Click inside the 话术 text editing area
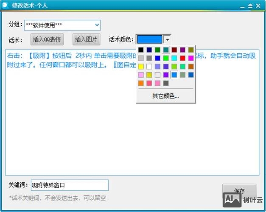Image resolution: width=266 pixels, height=212 pixels. coord(132,112)
